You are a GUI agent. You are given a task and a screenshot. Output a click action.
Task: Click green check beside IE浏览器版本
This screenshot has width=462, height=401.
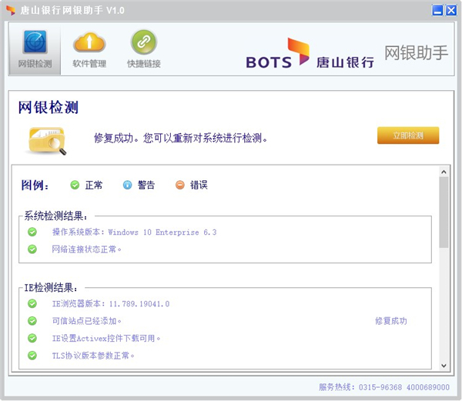[x=32, y=303]
